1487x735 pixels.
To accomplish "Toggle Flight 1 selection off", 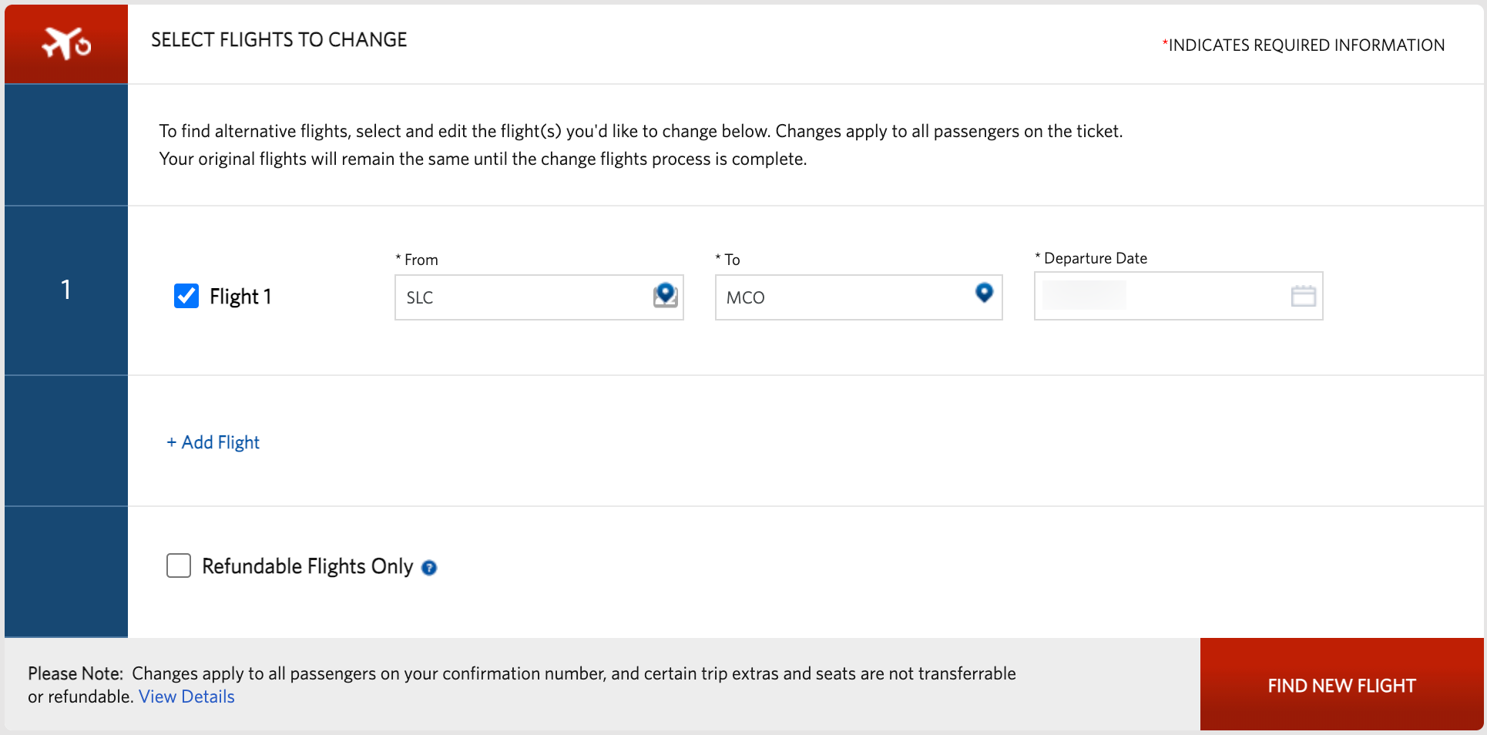I will [x=186, y=296].
